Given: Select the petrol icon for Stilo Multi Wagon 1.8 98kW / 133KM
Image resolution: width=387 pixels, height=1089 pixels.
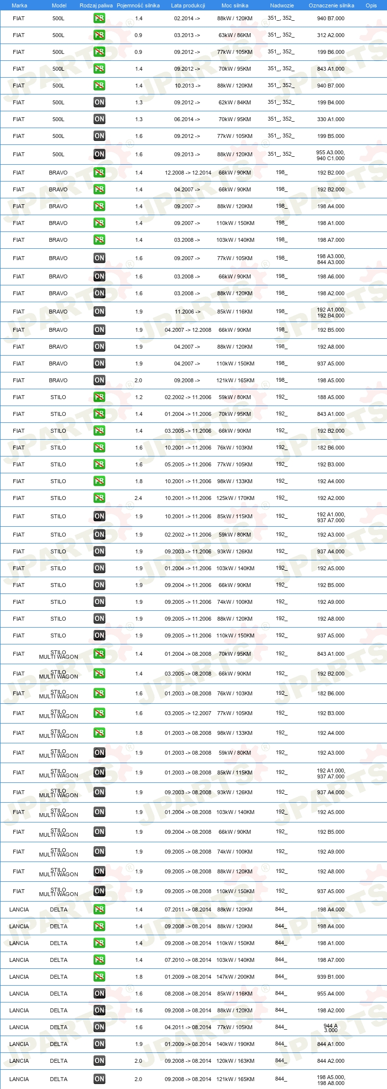Looking at the screenshot, I should coord(99,733).
